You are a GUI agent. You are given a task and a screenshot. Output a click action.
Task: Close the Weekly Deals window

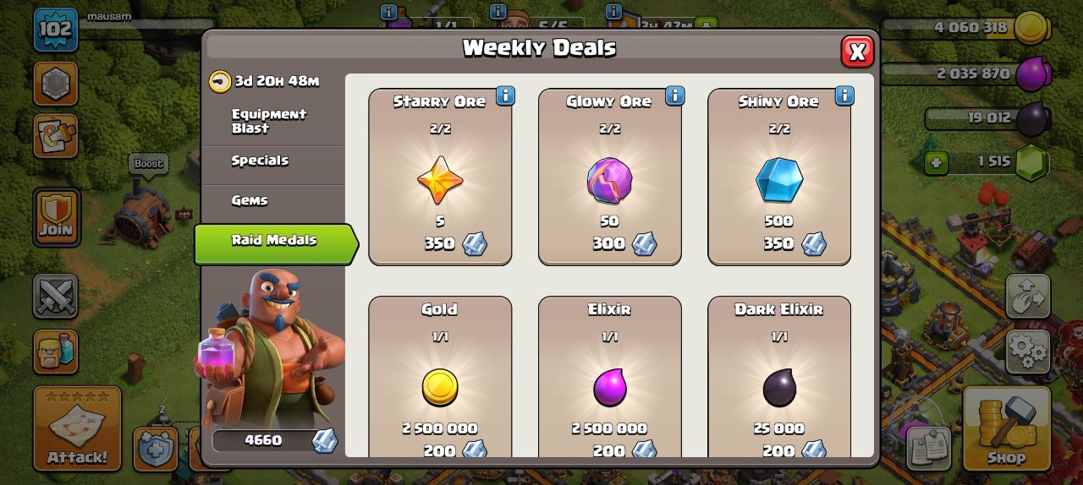point(857,52)
